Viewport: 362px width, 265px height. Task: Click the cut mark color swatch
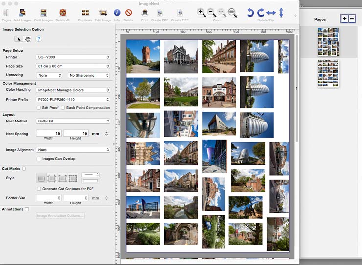point(90,181)
